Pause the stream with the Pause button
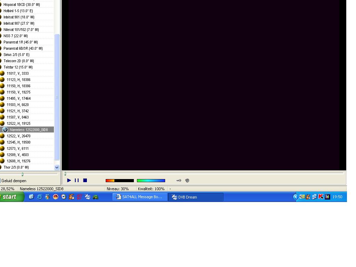The image size is (356, 267). 77,180
